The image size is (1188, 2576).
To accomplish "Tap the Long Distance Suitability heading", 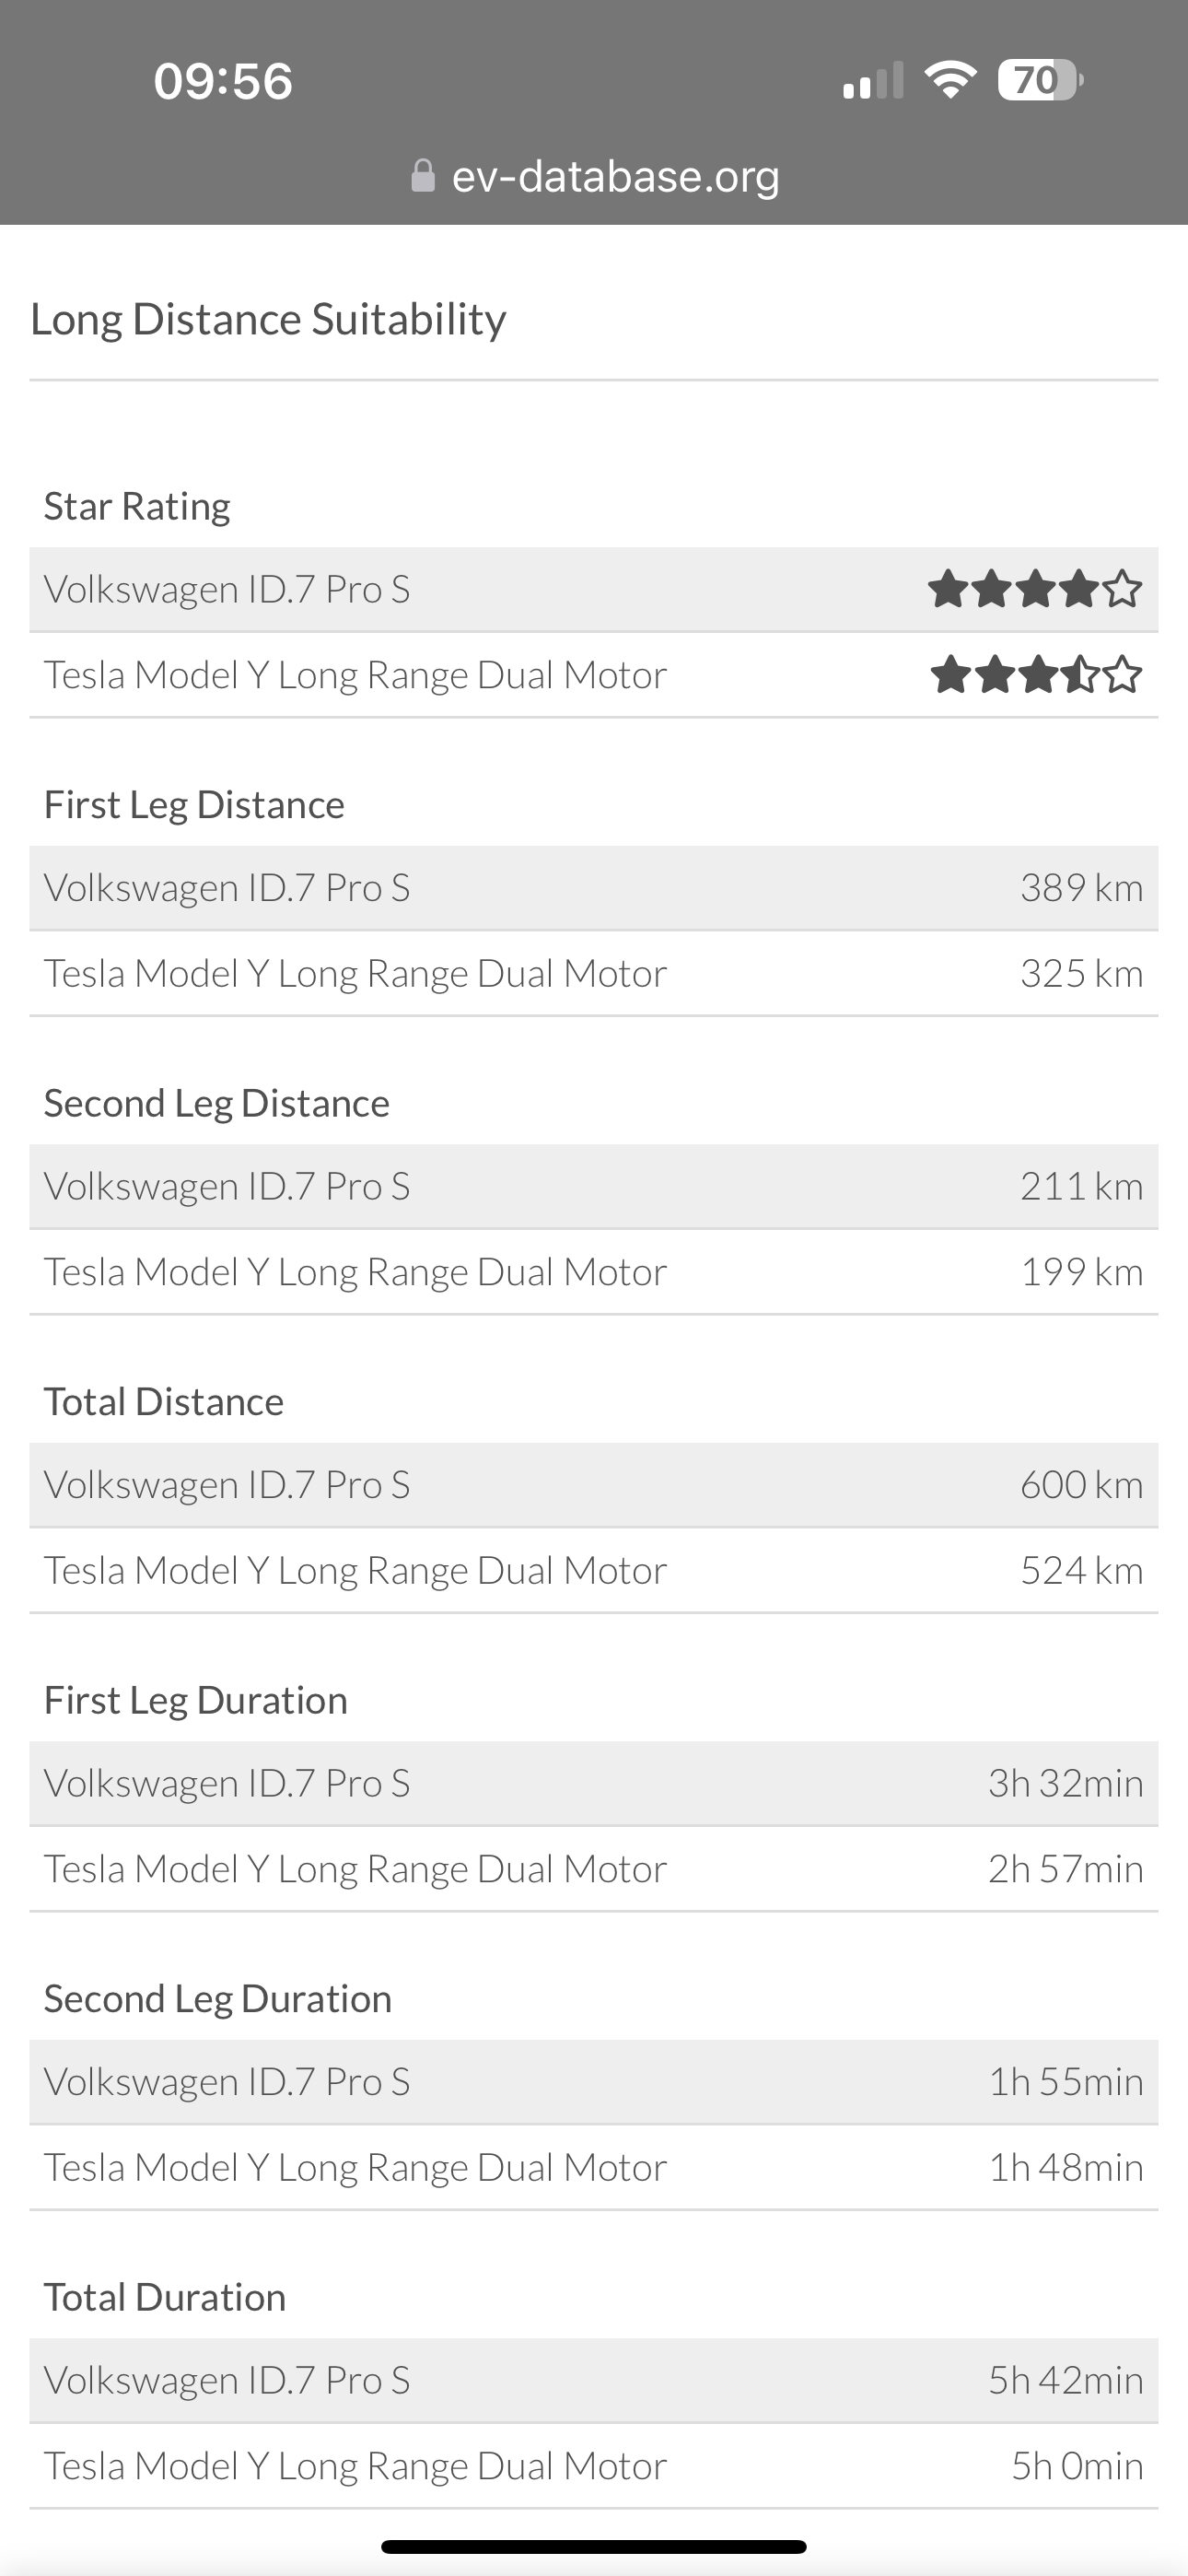I will click(268, 319).
